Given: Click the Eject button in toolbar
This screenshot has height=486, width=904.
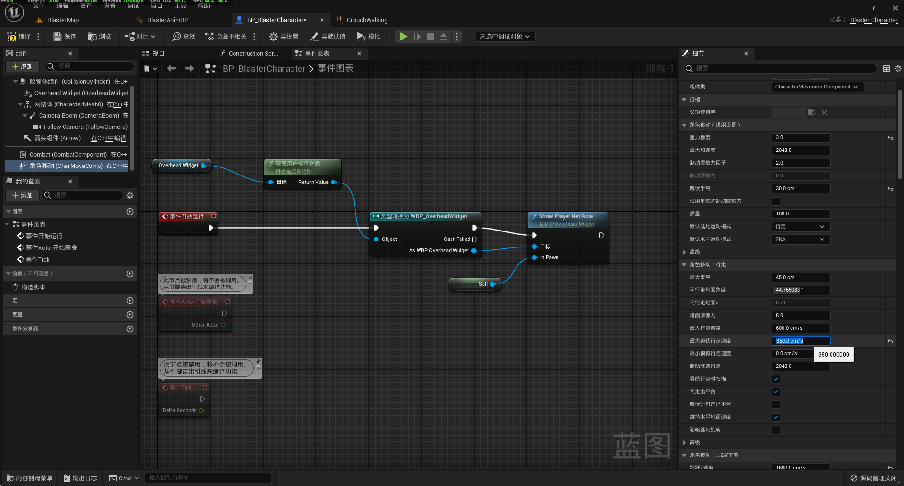Looking at the screenshot, I should pos(444,37).
